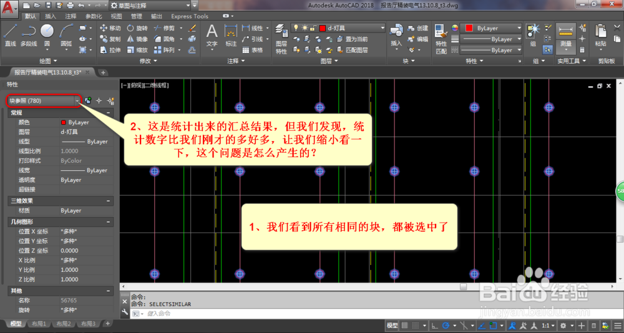Click the 匹配图层 button

(352, 50)
